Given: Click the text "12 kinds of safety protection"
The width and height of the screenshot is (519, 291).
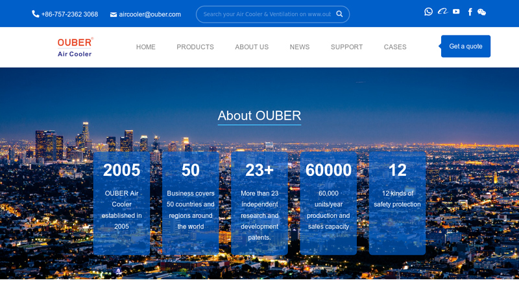Looking at the screenshot, I should 397,199.
